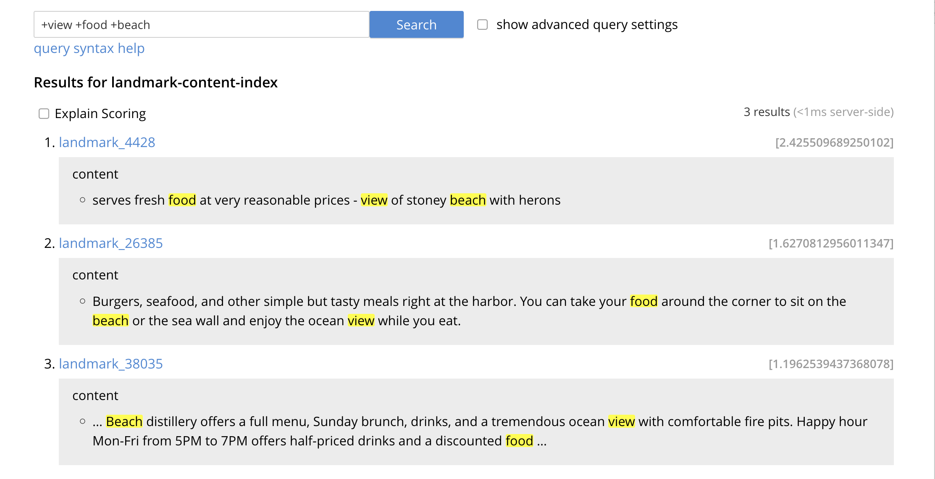The width and height of the screenshot is (935, 479).
Task: Toggle show advanced query settings
Action: (x=483, y=24)
